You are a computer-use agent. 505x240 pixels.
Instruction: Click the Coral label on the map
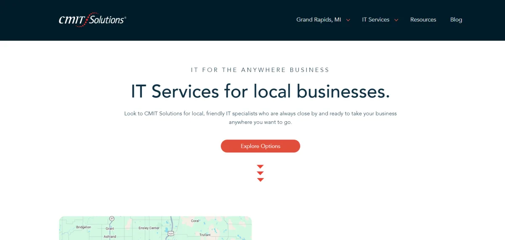tap(195, 221)
